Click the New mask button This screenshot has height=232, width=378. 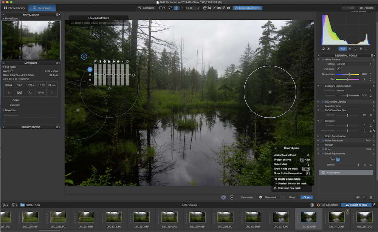pyautogui.click(x=268, y=197)
